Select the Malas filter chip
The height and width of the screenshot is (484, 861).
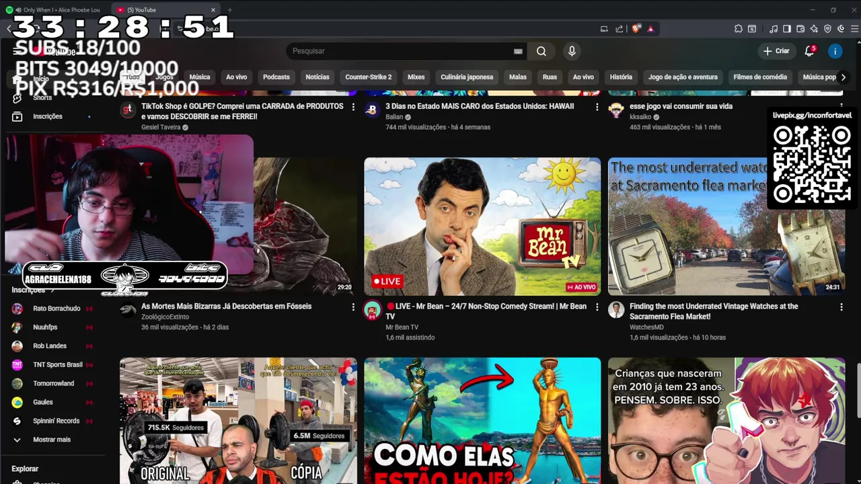tap(518, 77)
